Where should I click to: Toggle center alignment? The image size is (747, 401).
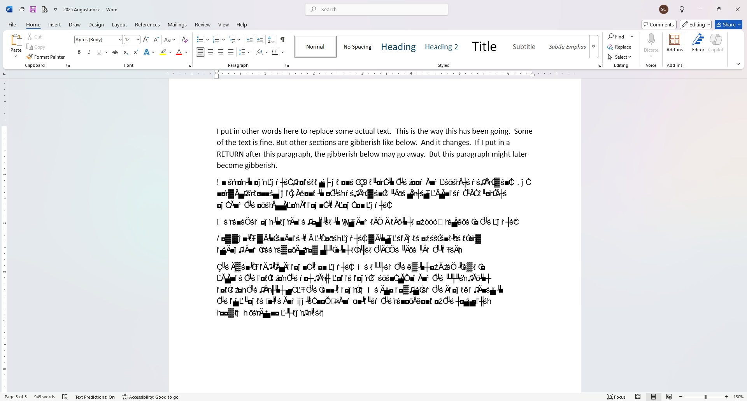point(210,52)
